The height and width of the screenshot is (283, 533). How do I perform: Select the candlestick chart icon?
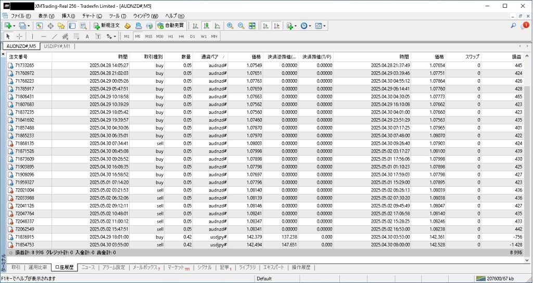tap(206, 25)
